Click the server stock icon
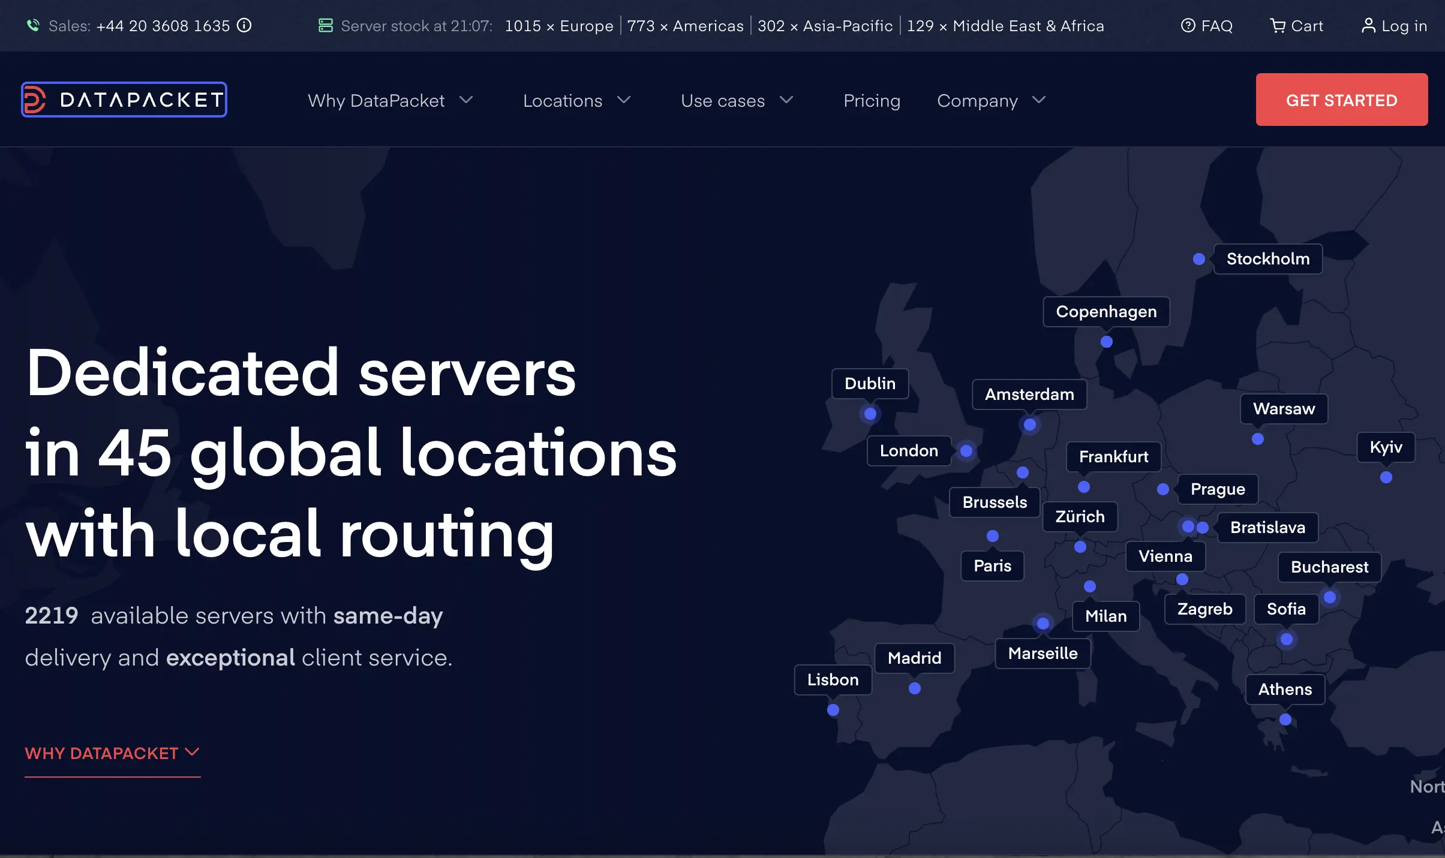 [326, 26]
